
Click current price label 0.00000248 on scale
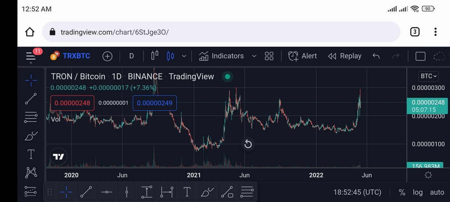pyautogui.click(x=428, y=106)
